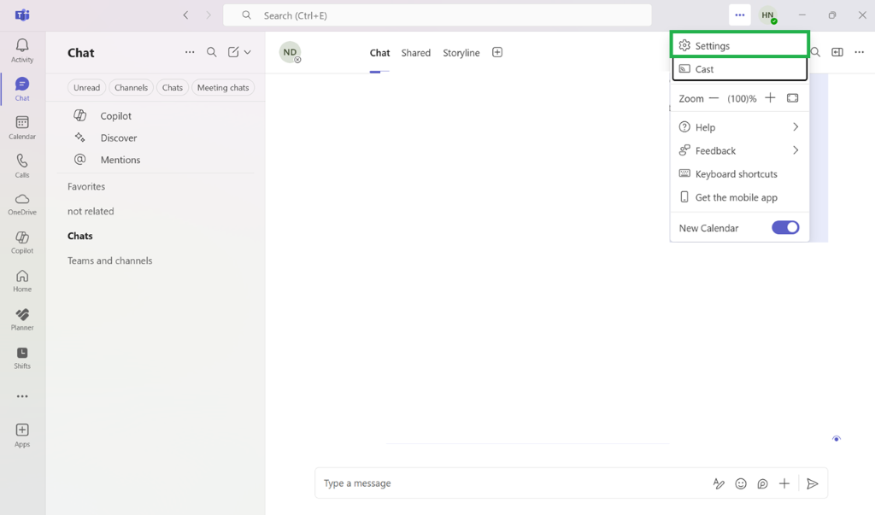
Task: Increase zoom with plus button
Action: tap(770, 98)
